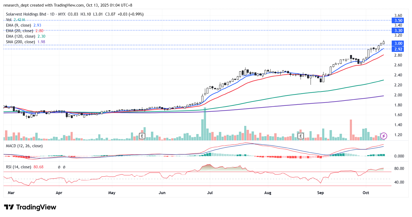Viewport: 412px width, 217px height.
Task: Click the Oct label on time axis
Action: pos(366,193)
